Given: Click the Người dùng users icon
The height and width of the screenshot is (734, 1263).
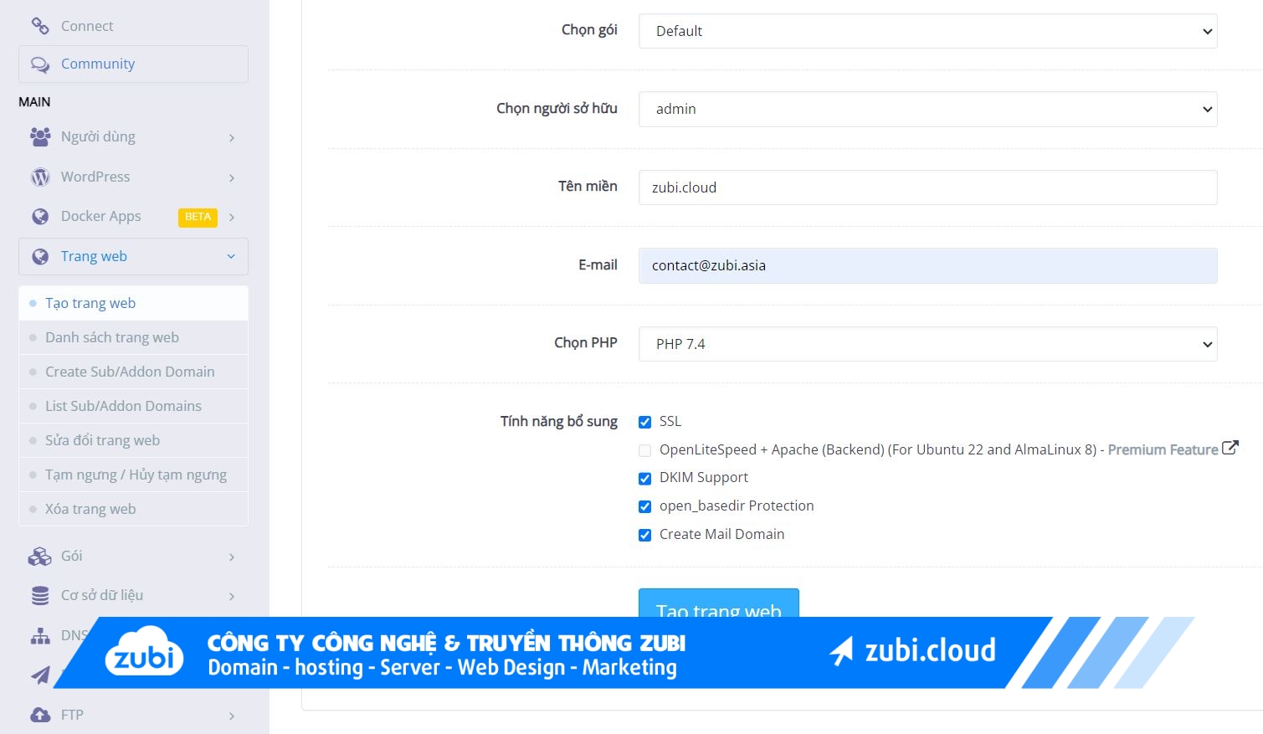Looking at the screenshot, I should [x=40, y=136].
